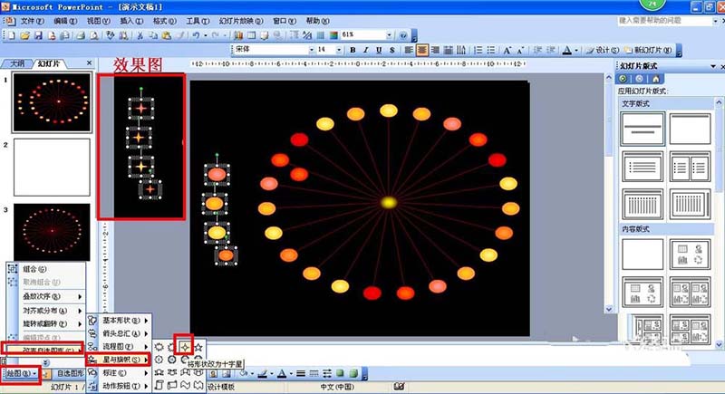
Task: Create a new blank presentation
Action: click(12, 35)
